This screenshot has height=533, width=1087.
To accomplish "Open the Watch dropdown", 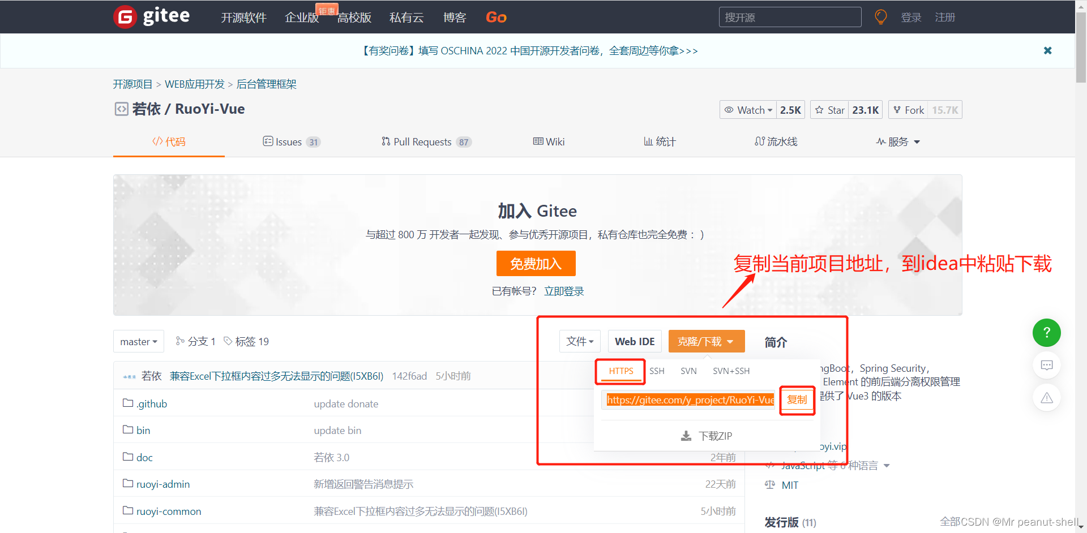I will [748, 110].
